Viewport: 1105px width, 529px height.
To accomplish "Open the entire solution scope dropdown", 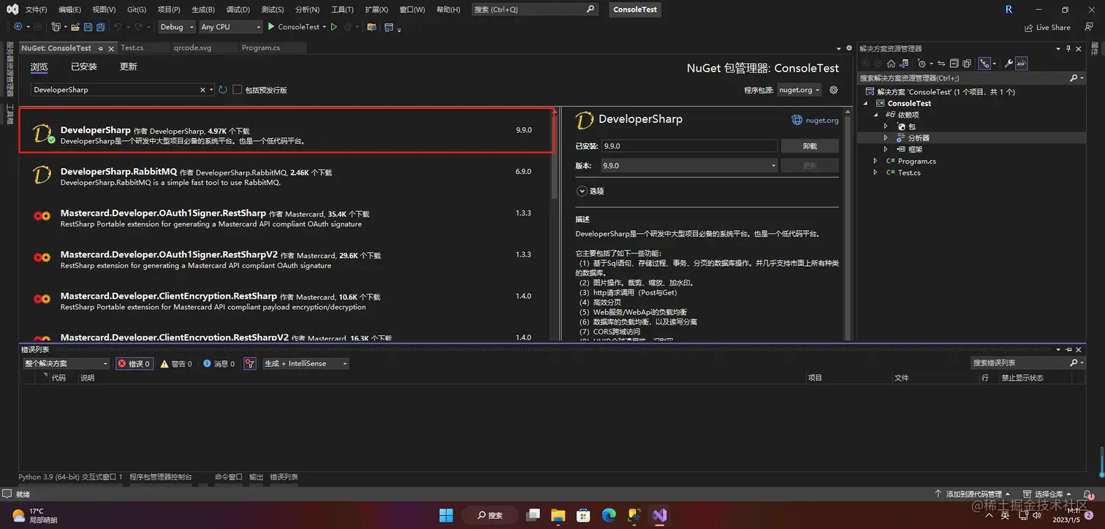I will pyautogui.click(x=66, y=363).
